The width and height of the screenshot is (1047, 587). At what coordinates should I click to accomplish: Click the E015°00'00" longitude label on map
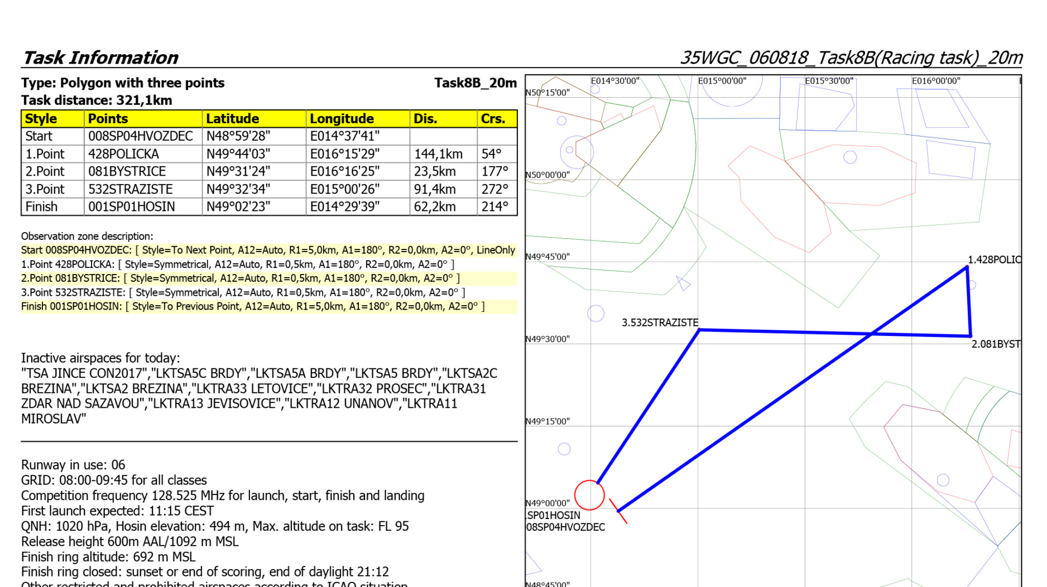click(722, 81)
